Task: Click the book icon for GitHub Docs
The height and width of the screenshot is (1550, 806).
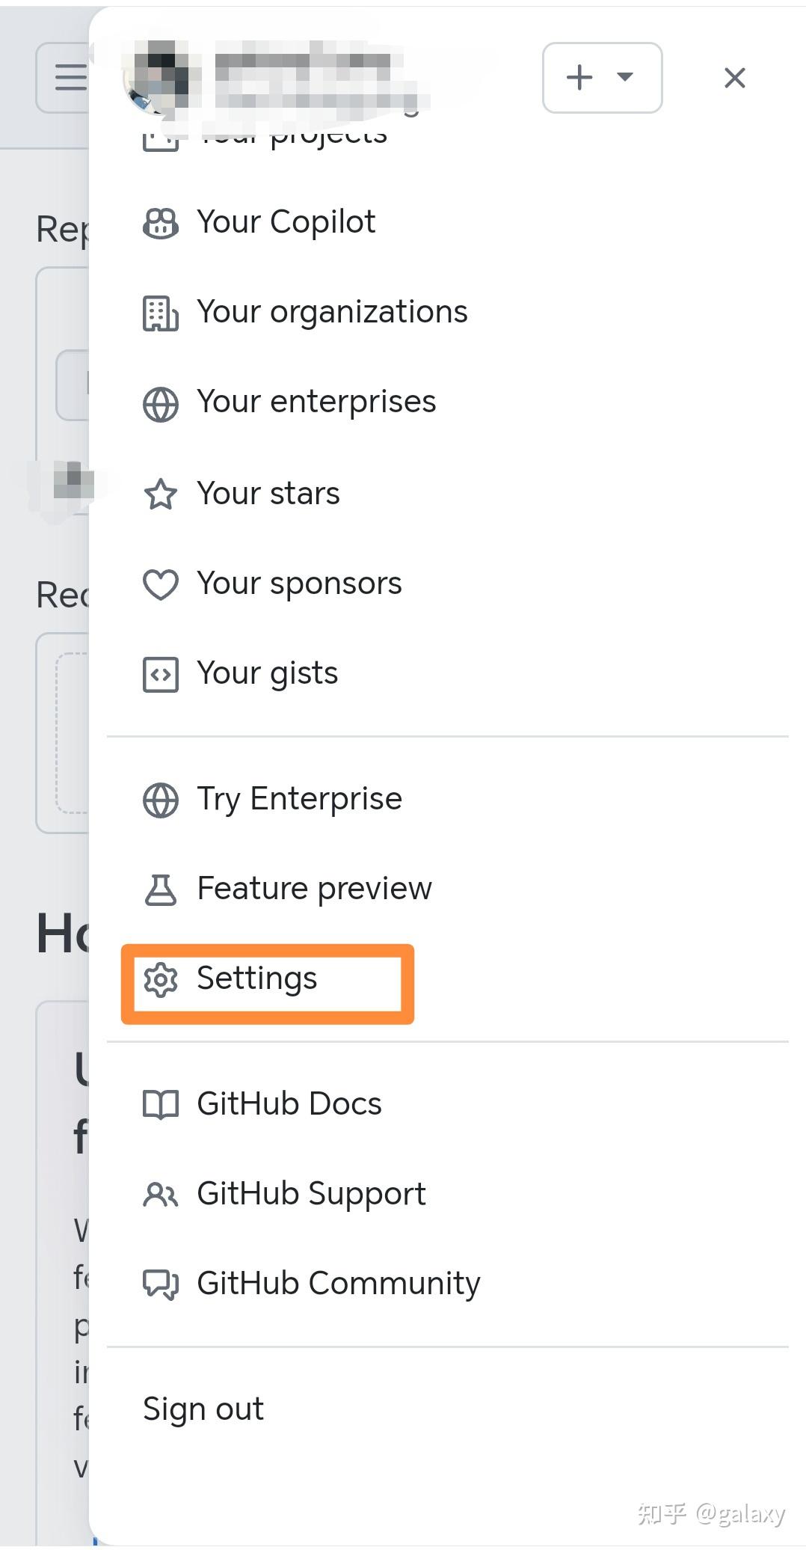Action: 160,1104
